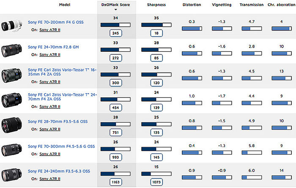
Task: Click the Sony FE 24-240mm lens thumbnail image
Action: [x=11, y=175]
